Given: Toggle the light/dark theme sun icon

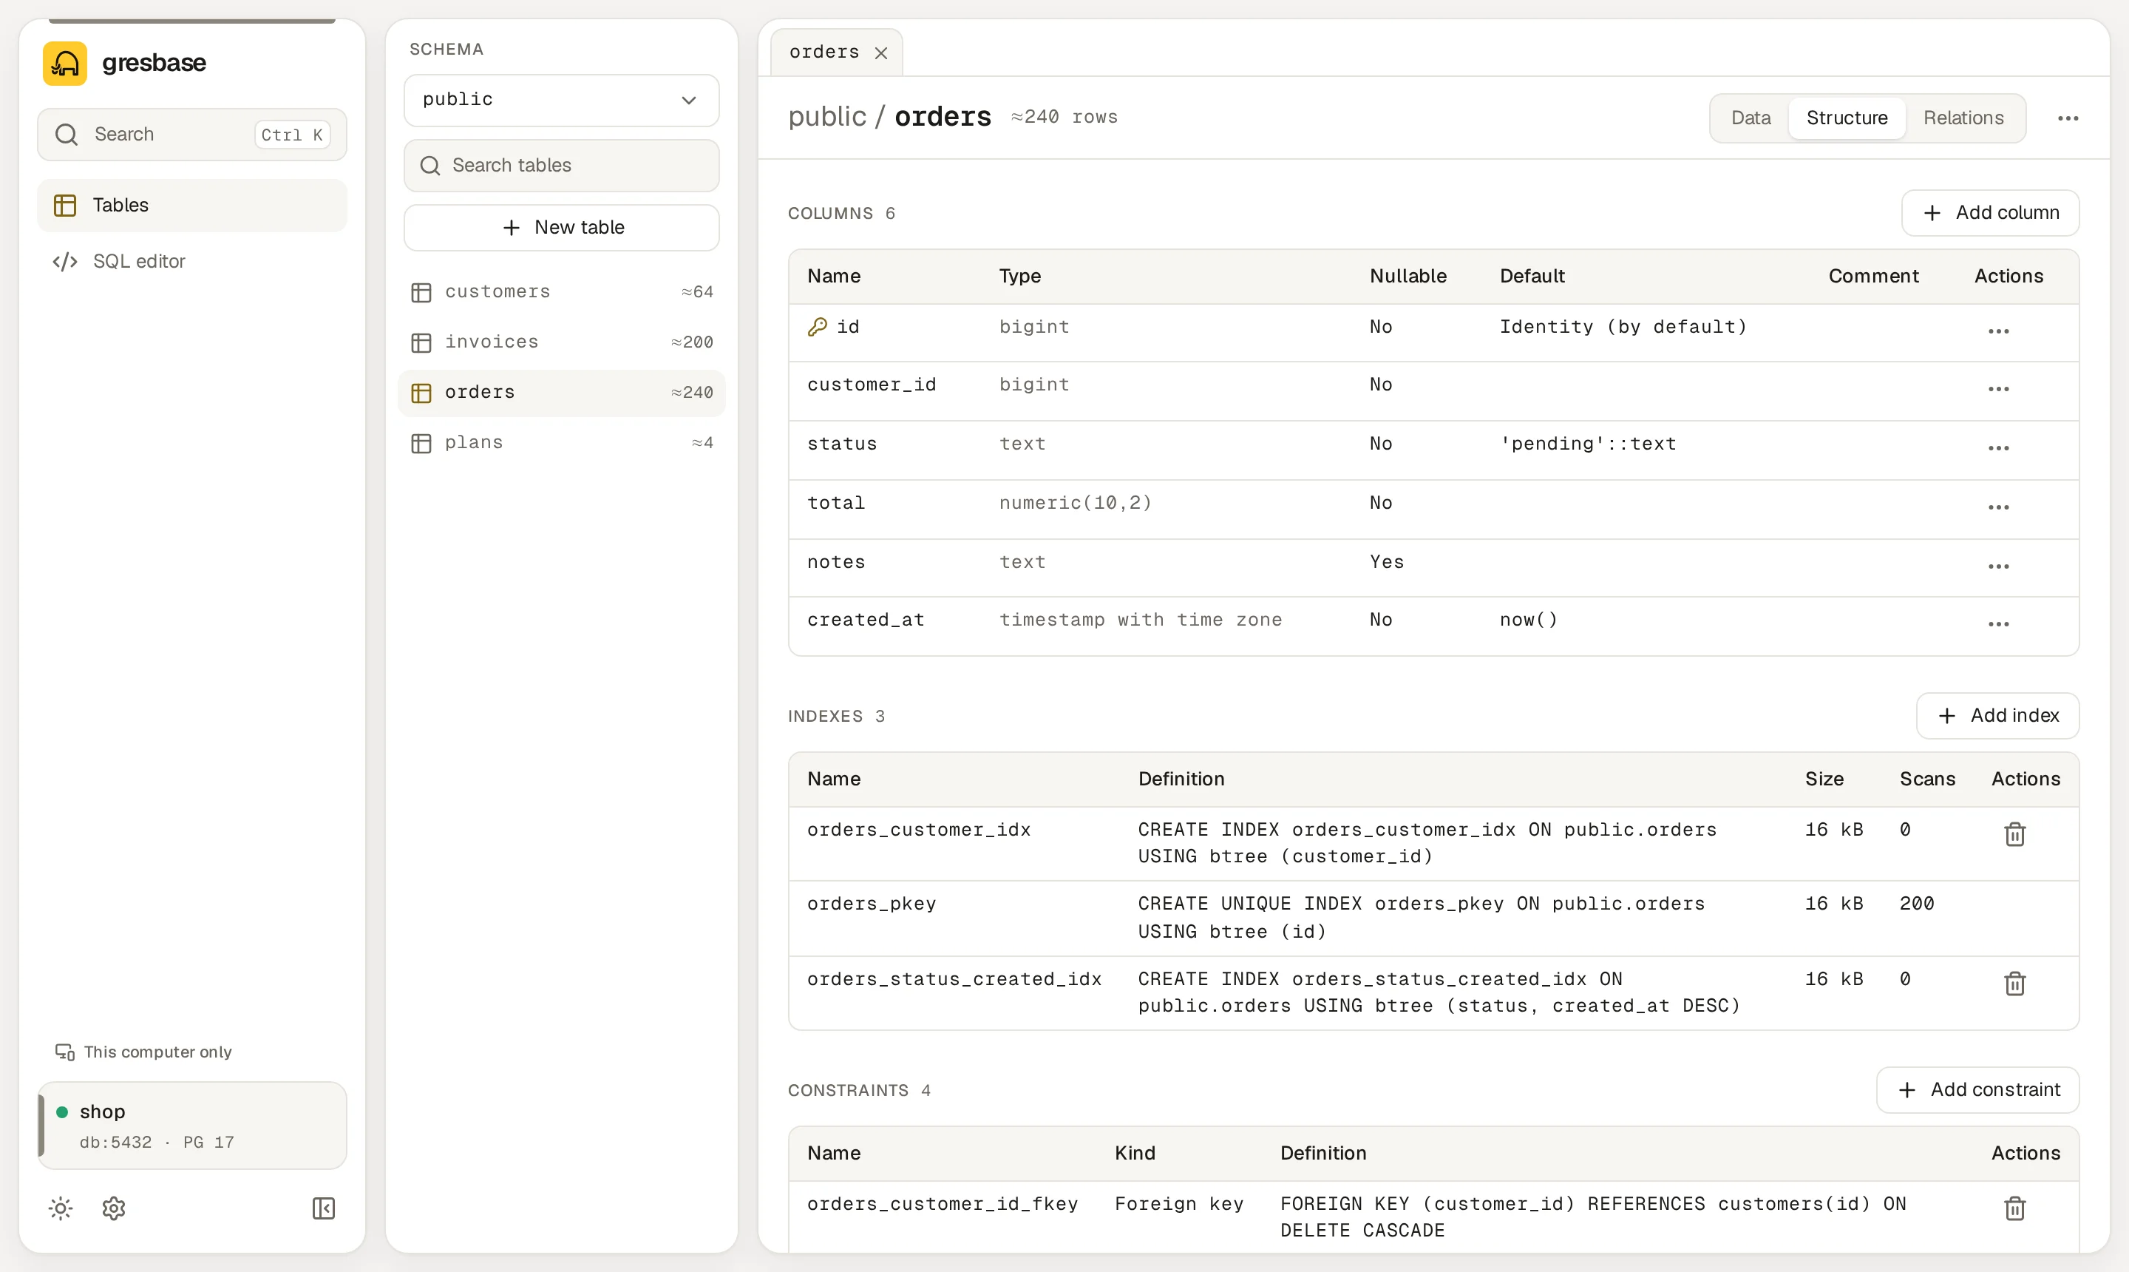Looking at the screenshot, I should [61, 1208].
